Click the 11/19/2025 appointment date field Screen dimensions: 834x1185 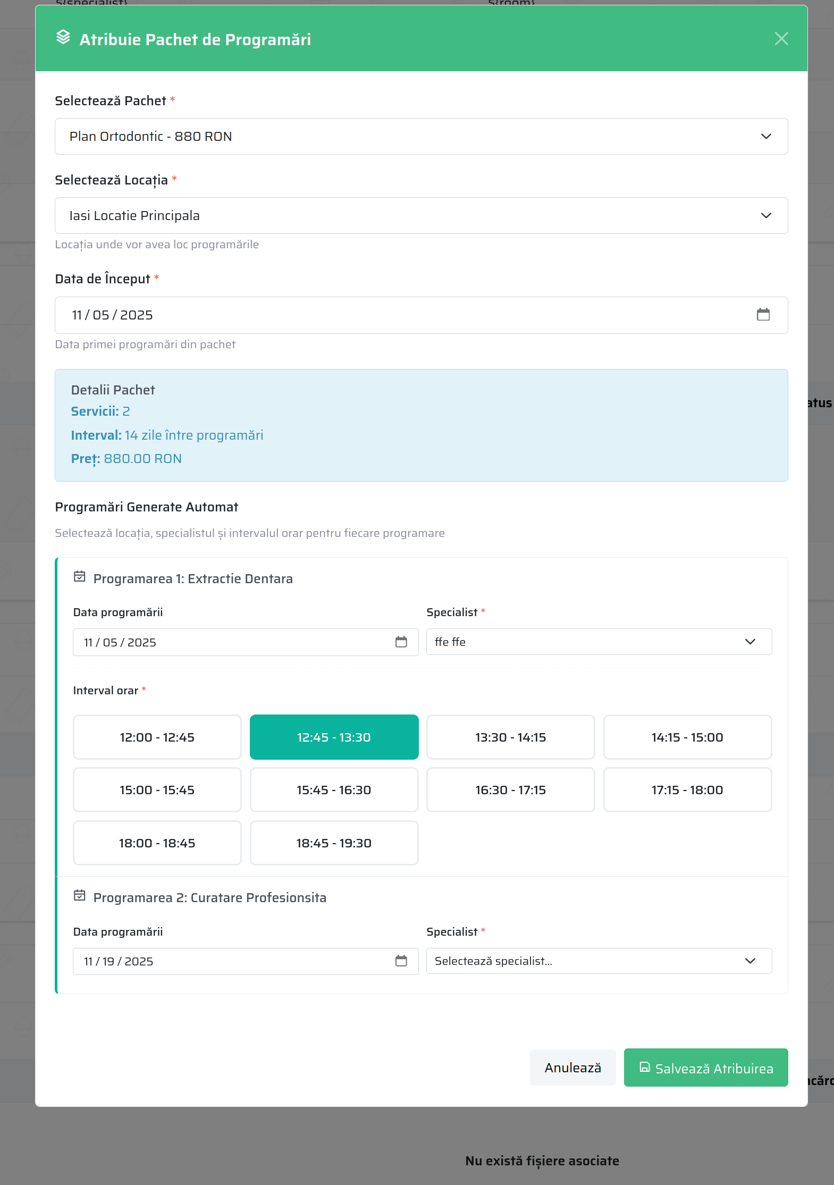pos(234,962)
